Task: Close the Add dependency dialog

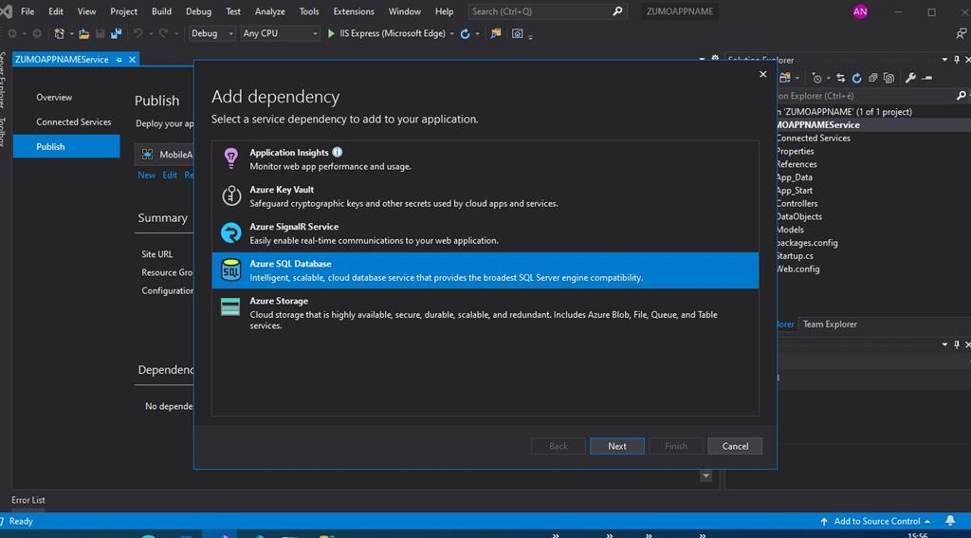Action: click(x=763, y=74)
